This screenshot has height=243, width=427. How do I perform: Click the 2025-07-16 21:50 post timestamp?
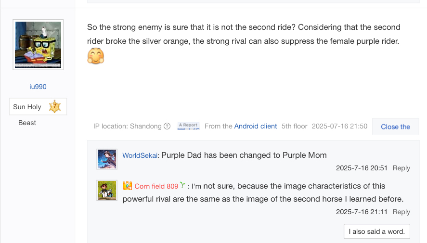click(339, 126)
